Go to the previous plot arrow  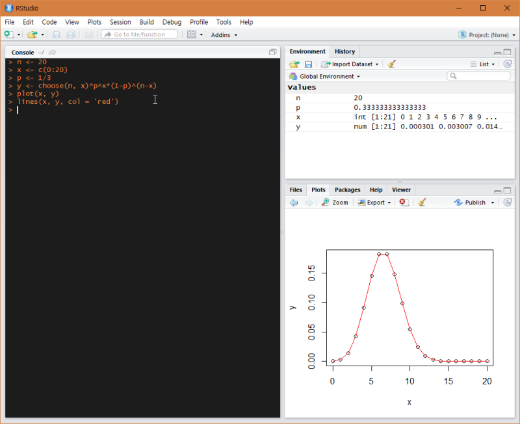[x=294, y=203]
